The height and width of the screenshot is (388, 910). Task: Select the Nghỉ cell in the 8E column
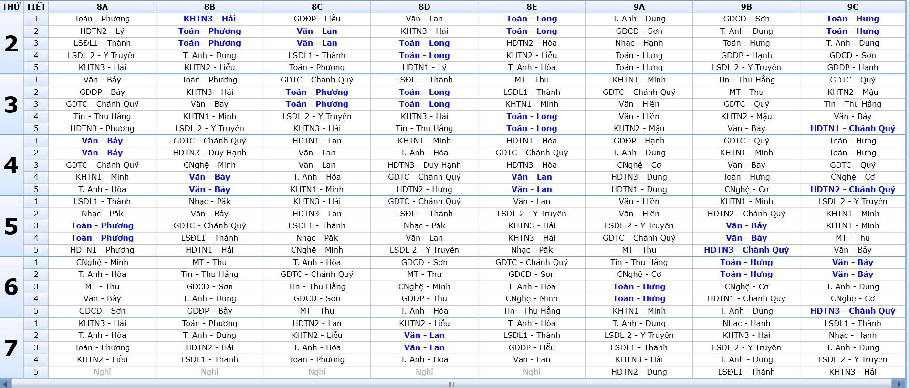coord(532,372)
